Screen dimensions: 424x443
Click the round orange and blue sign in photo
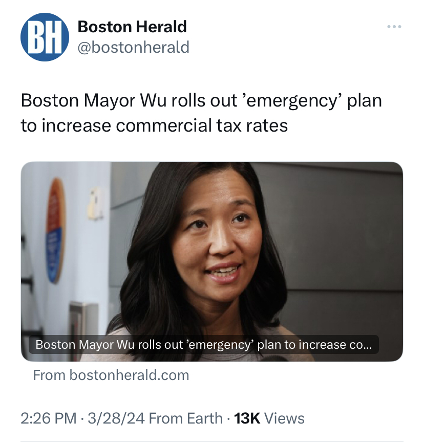pyautogui.click(x=55, y=230)
